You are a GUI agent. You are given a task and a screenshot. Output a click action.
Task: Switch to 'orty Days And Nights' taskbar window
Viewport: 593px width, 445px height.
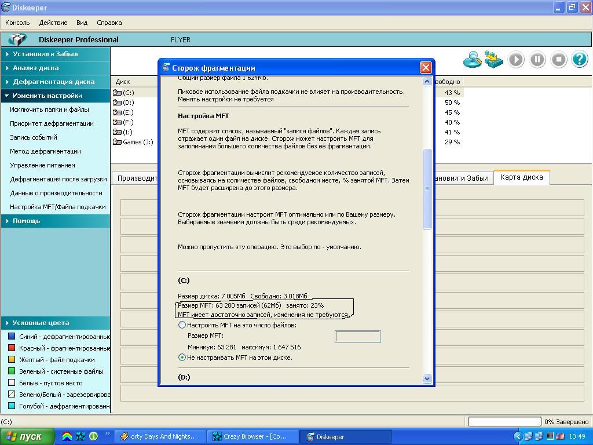(160, 437)
